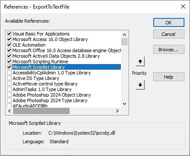Check Adobe Photoshop 2024 Object Library box
The height and width of the screenshot is (156, 190).
pos(9,95)
